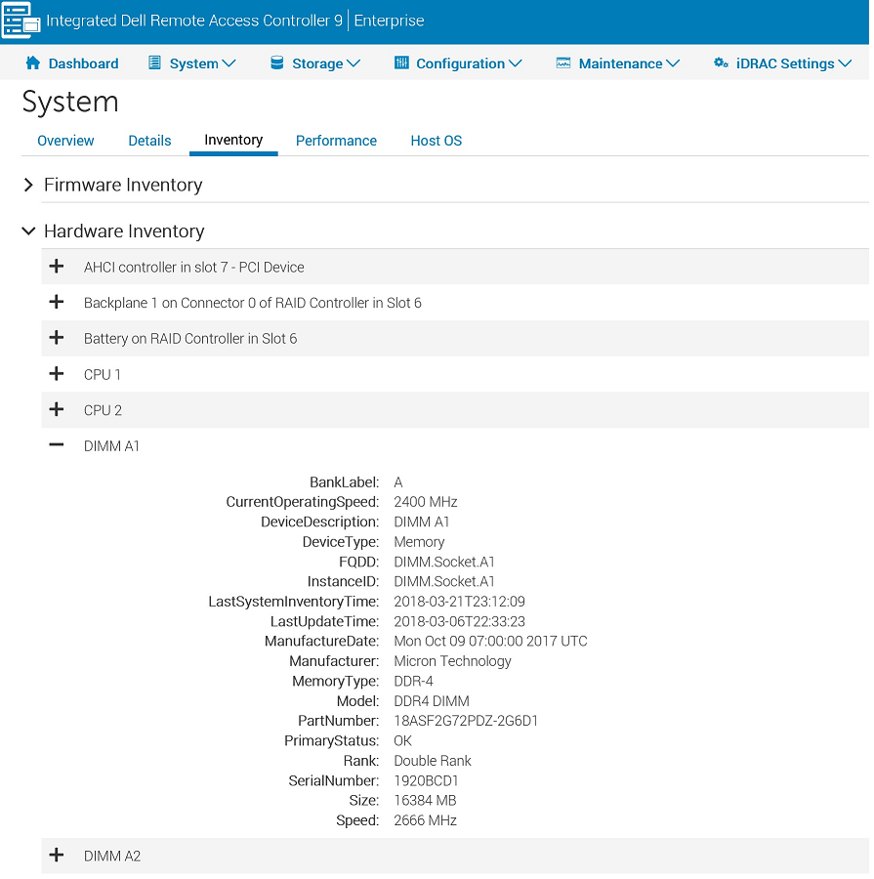Image resolution: width=874 pixels, height=879 pixels.
Task: Click the Dell iDRAC logo icon
Action: pos(20,21)
